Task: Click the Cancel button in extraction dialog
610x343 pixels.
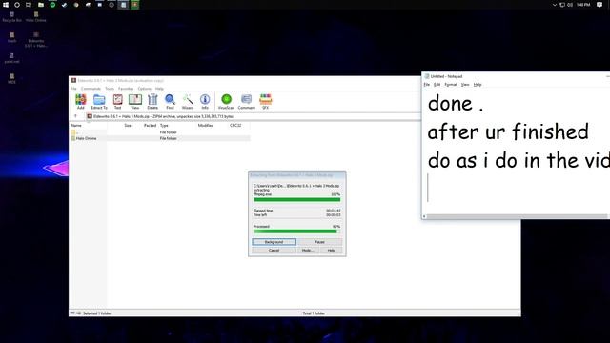Action: click(274, 250)
